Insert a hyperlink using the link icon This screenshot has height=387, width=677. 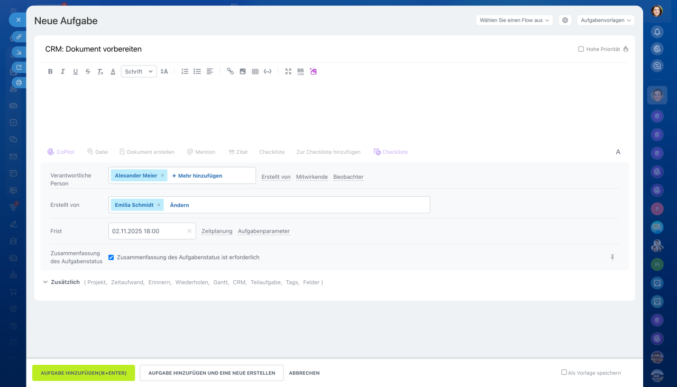tap(230, 71)
